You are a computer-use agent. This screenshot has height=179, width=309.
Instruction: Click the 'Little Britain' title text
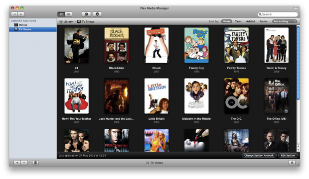pyautogui.click(x=156, y=119)
